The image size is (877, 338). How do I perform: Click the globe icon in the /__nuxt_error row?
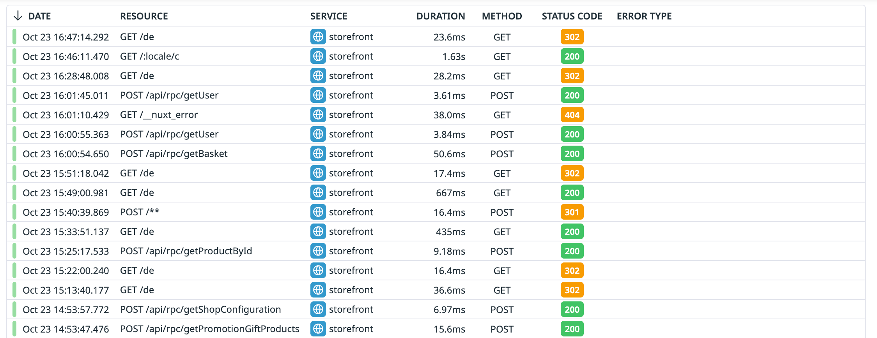[x=318, y=115]
